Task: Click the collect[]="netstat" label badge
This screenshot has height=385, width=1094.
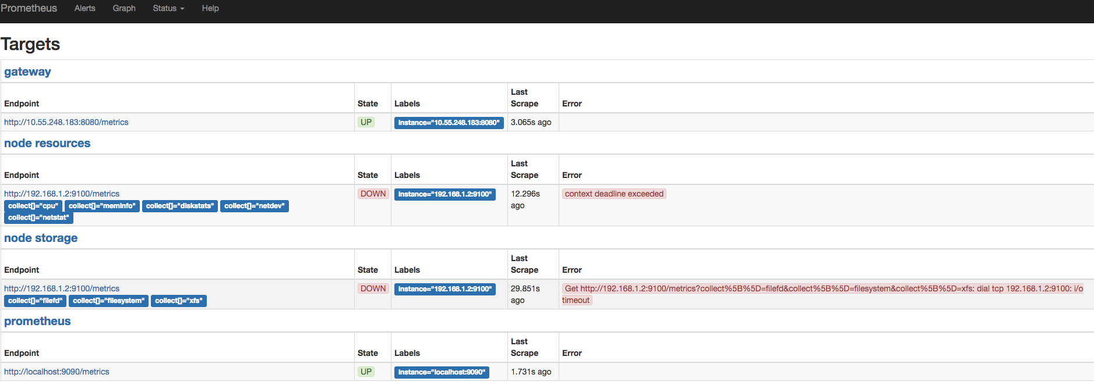Action: pyautogui.click(x=38, y=218)
